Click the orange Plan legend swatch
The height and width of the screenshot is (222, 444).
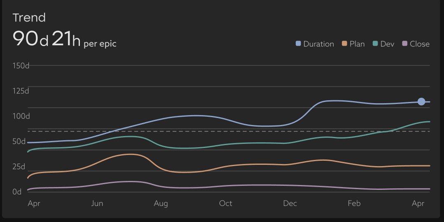(345, 44)
